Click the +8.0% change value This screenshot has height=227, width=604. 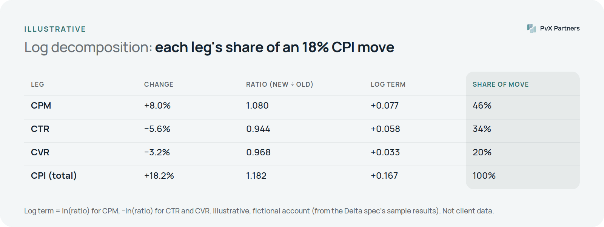157,106
